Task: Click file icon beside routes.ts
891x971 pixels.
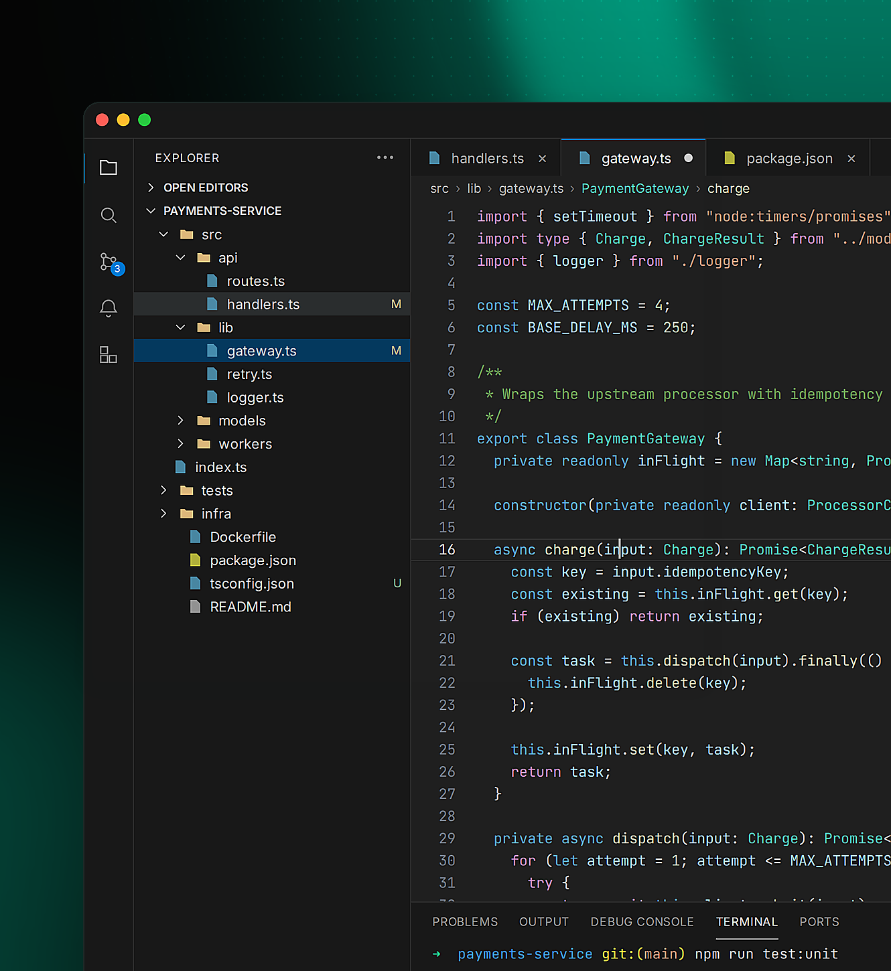Action: (x=212, y=281)
